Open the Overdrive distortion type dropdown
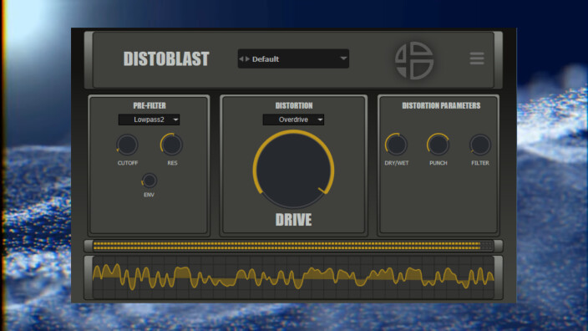Image resolution: width=588 pixels, height=331 pixels. (x=293, y=120)
